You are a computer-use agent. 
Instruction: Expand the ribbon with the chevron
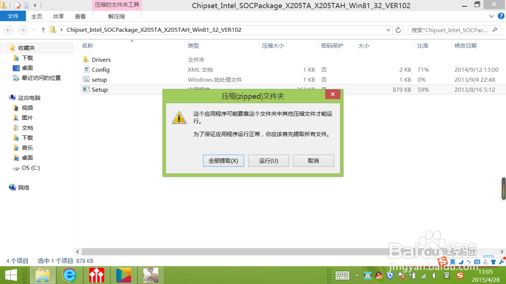[x=491, y=16]
